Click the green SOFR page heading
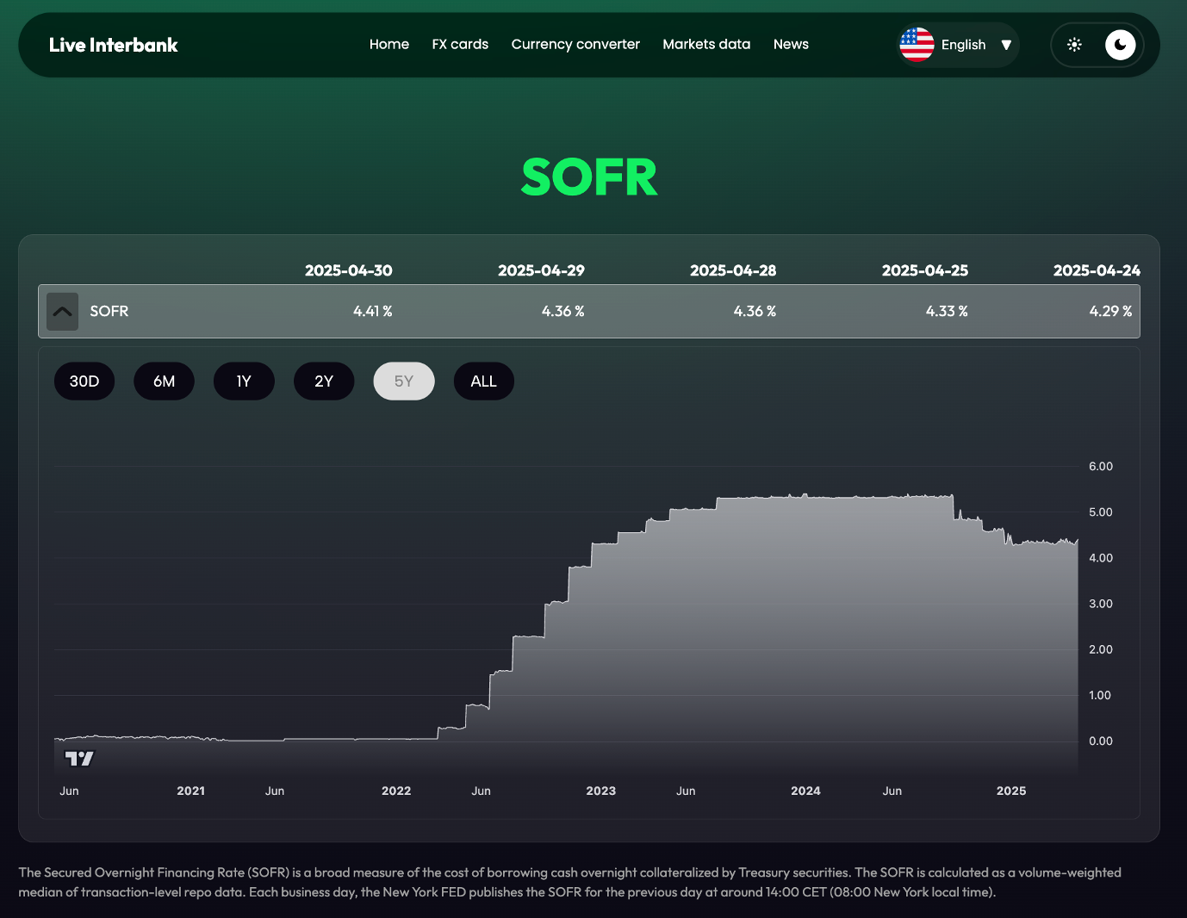The image size is (1187, 918). 590,177
